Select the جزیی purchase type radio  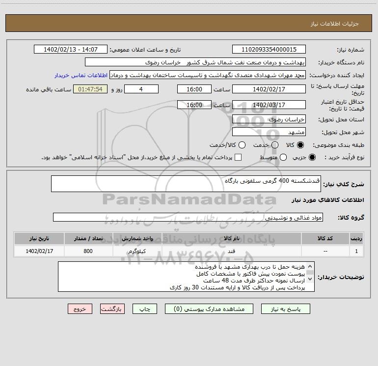pyautogui.click(x=312, y=158)
